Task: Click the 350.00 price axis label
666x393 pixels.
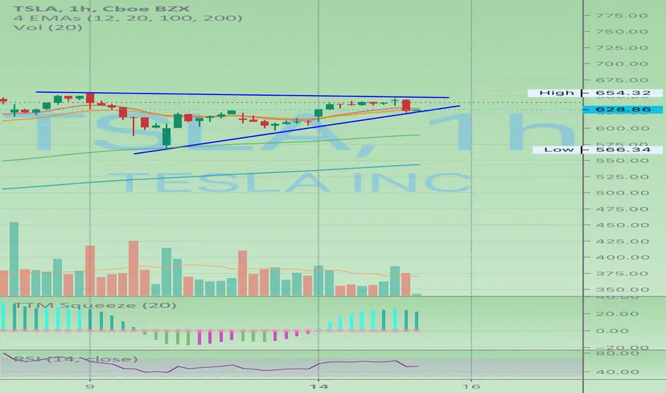Action: pos(622,290)
